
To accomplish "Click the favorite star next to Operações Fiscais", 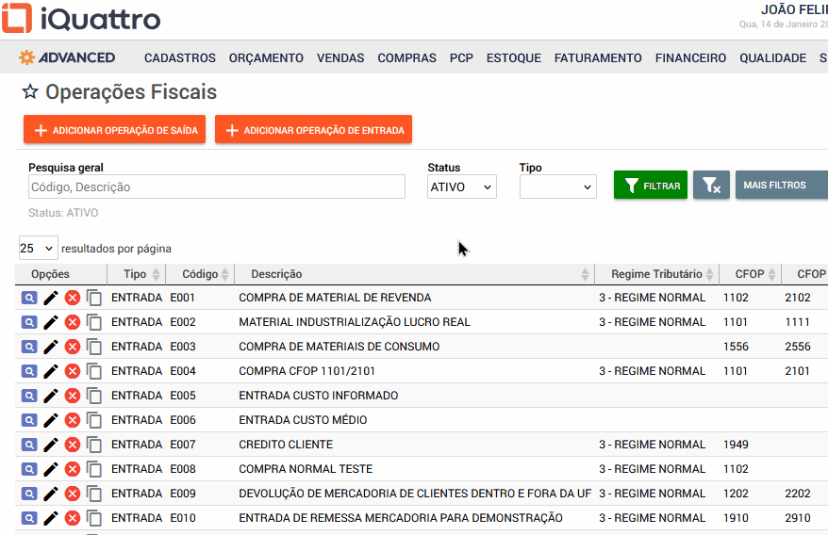I will click(x=30, y=92).
